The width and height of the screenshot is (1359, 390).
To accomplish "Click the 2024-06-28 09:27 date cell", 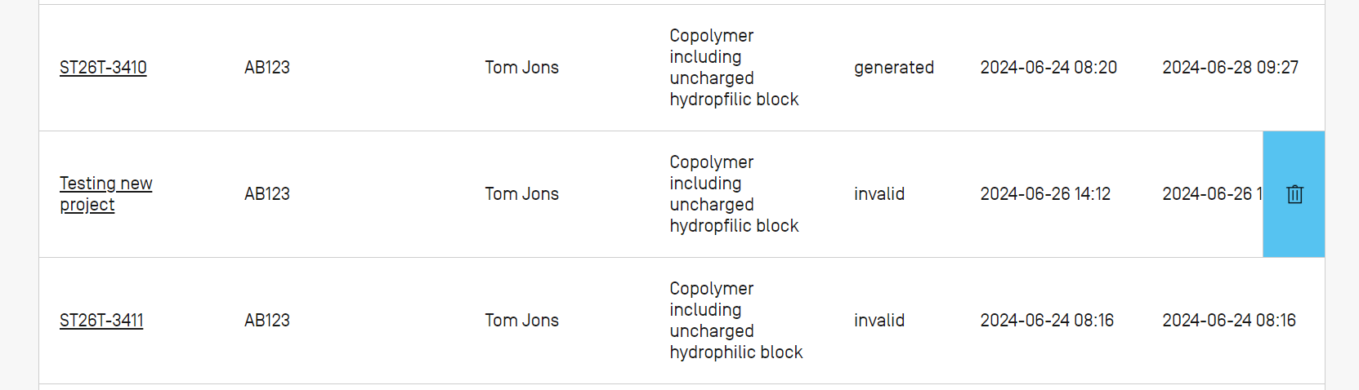I will [1230, 68].
